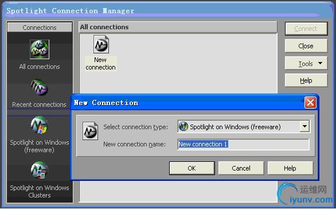Image resolution: width=336 pixels, height=209 pixels.
Task: Select the All connections sidebar icon
Action: click(40, 49)
